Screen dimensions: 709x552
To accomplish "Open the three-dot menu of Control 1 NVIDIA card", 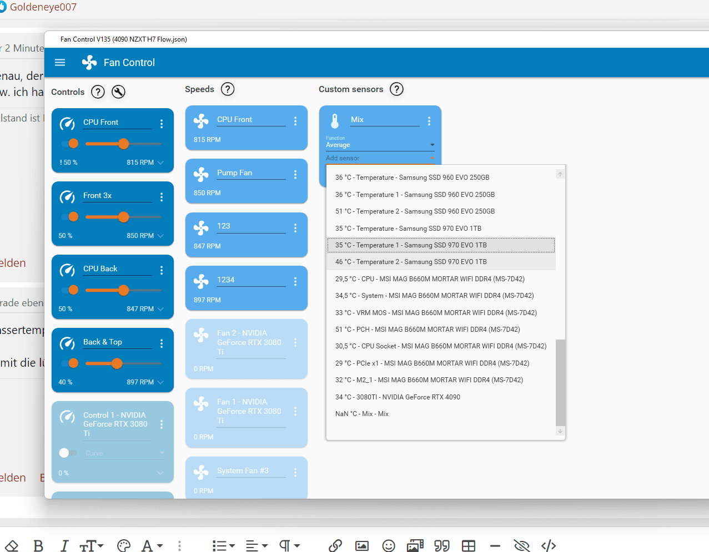I will [162, 424].
